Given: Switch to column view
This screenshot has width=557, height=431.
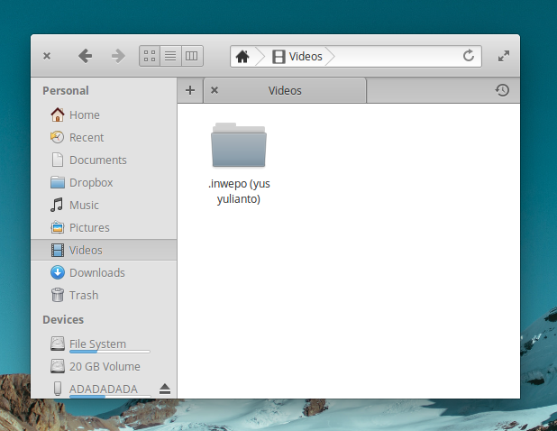Looking at the screenshot, I should coord(191,56).
